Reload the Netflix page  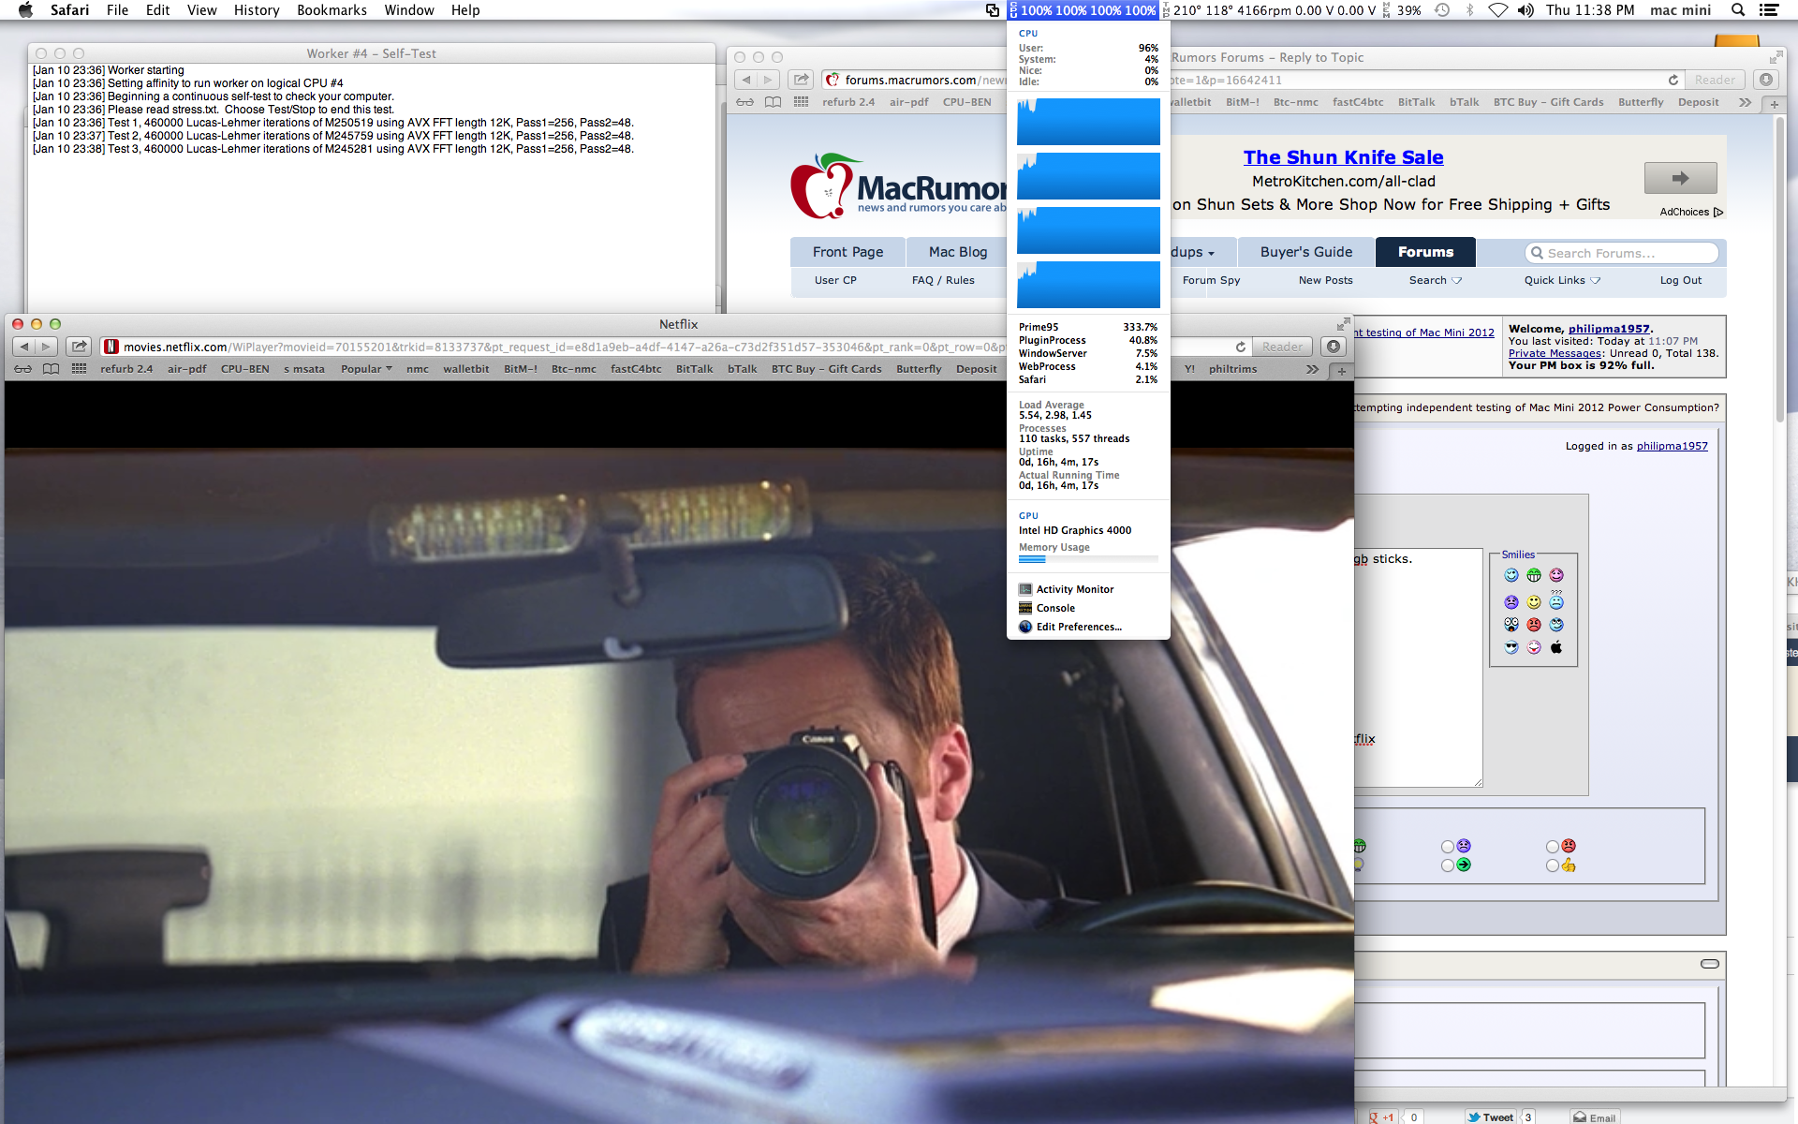1241,347
